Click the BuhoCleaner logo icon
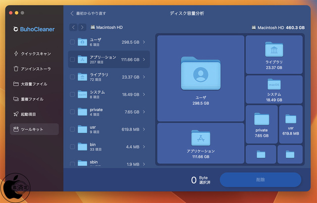 click(x=15, y=29)
